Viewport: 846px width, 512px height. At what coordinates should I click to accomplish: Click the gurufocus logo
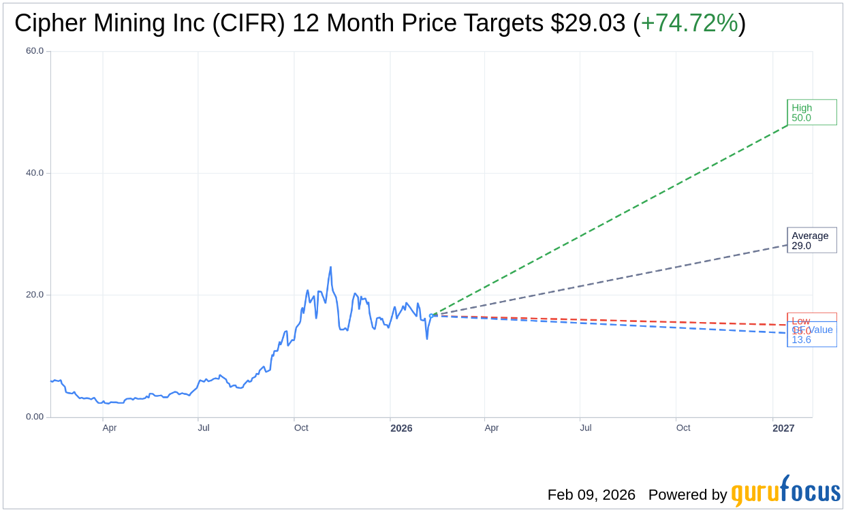tap(785, 492)
